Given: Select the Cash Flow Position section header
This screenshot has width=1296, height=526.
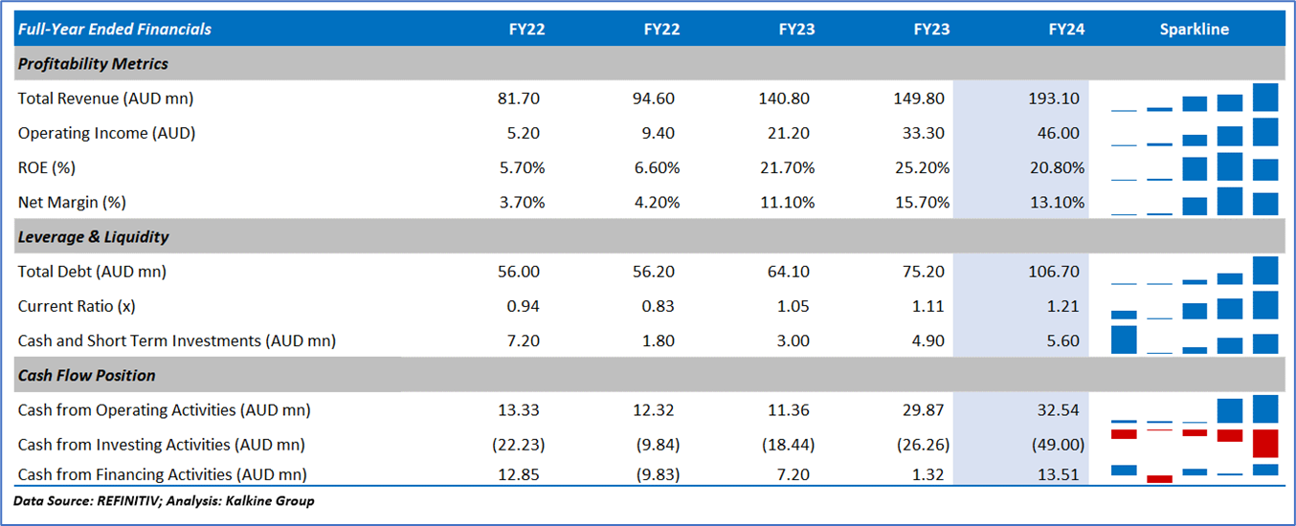Looking at the screenshot, I should pos(86,375).
